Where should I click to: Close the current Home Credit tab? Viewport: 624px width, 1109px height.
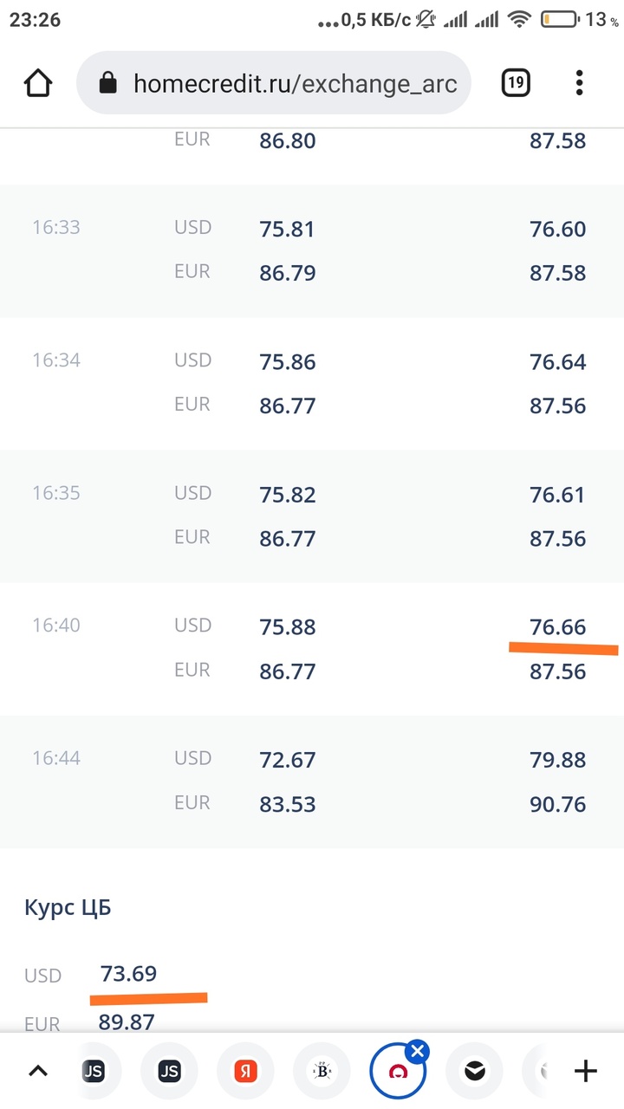point(418,1052)
